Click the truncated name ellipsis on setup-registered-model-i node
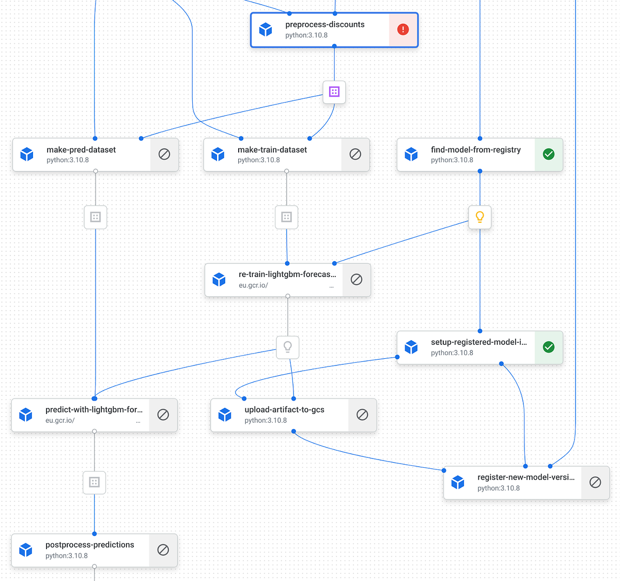620x581 pixels. tap(523, 342)
